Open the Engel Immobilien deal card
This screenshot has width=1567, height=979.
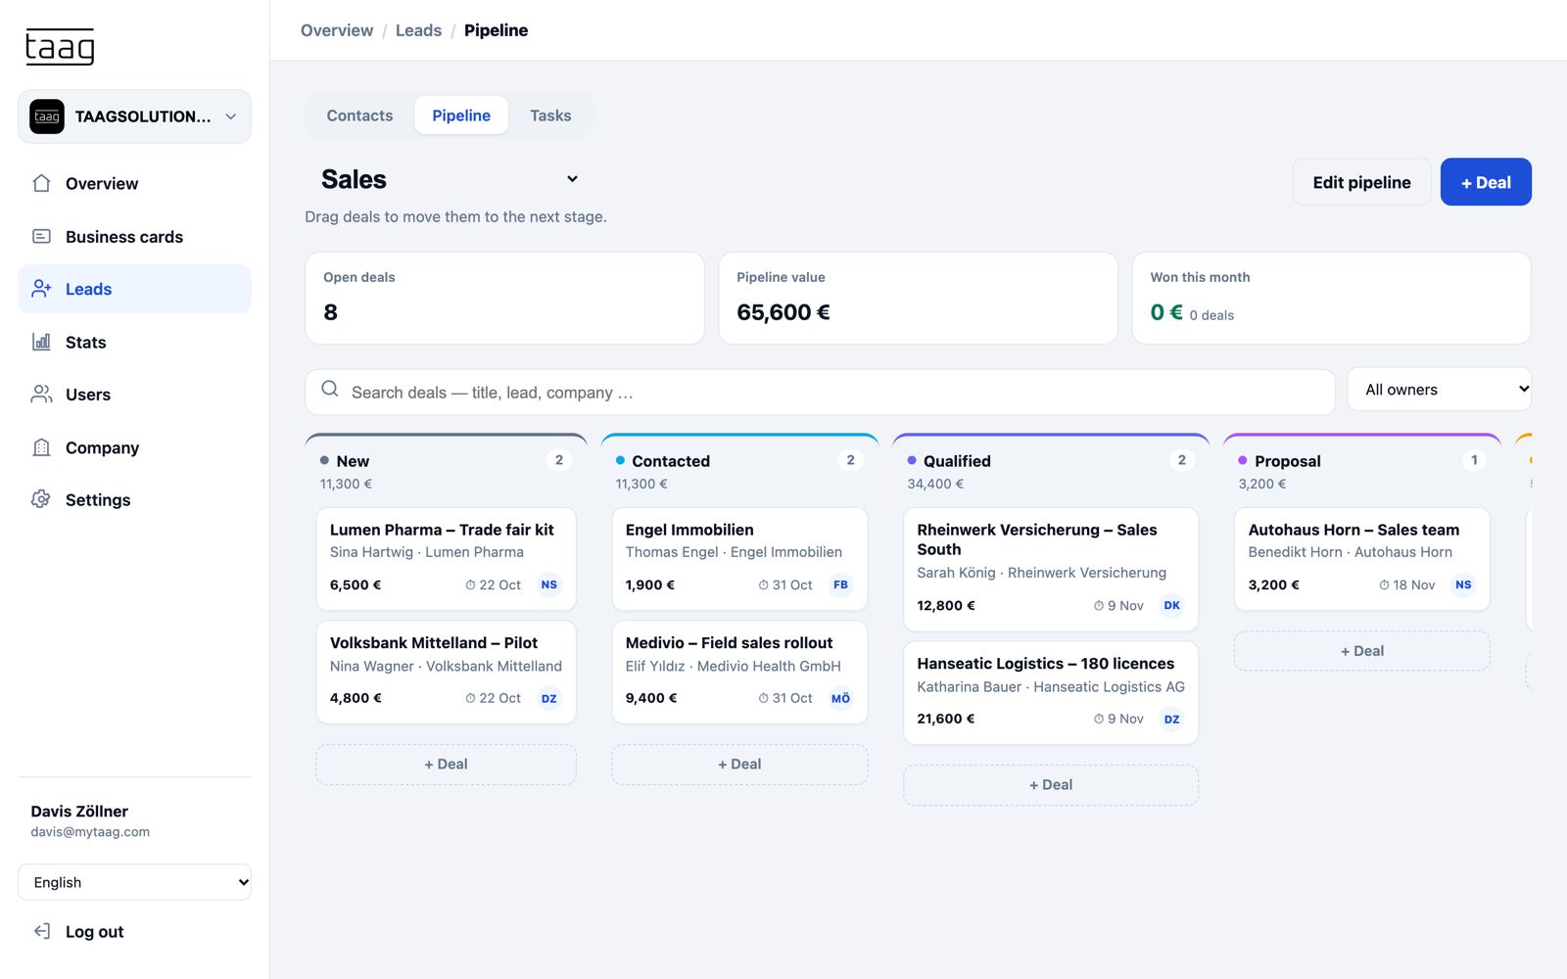coord(739,558)
